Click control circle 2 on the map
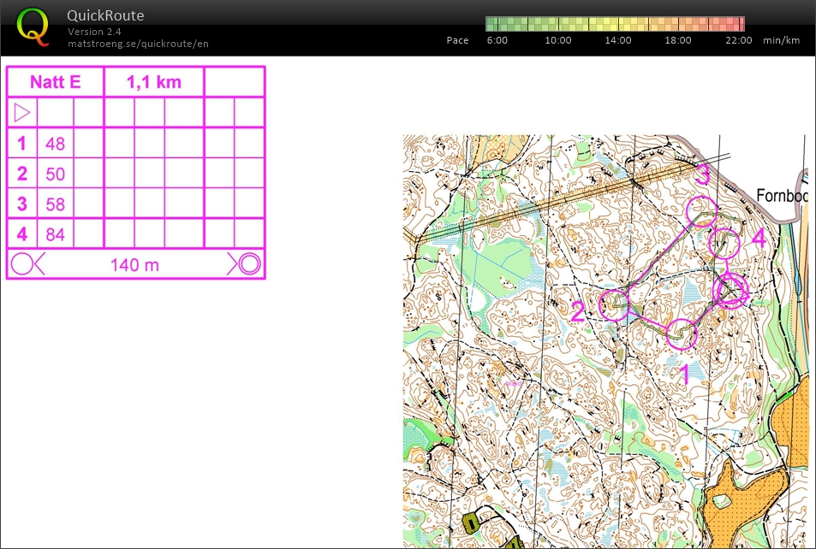Viewport: 816px width, 549px height. (x=614, y=305)
